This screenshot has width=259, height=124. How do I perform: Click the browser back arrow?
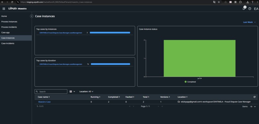2,2
